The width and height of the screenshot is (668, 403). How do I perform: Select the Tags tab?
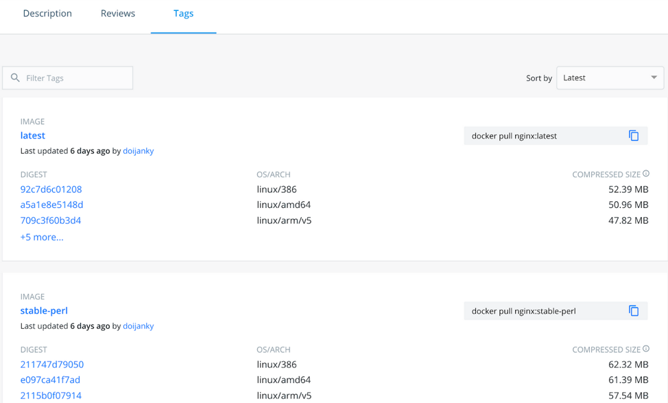(x=183, y=14)
